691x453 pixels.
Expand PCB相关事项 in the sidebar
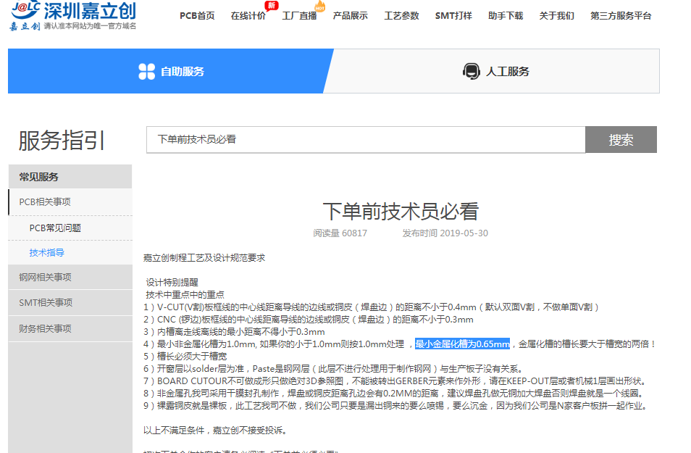click(x=45, y=202)
